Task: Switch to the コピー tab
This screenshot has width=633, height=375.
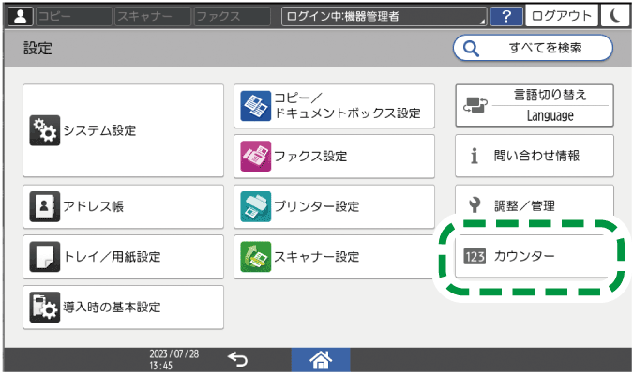Action: 74,16
